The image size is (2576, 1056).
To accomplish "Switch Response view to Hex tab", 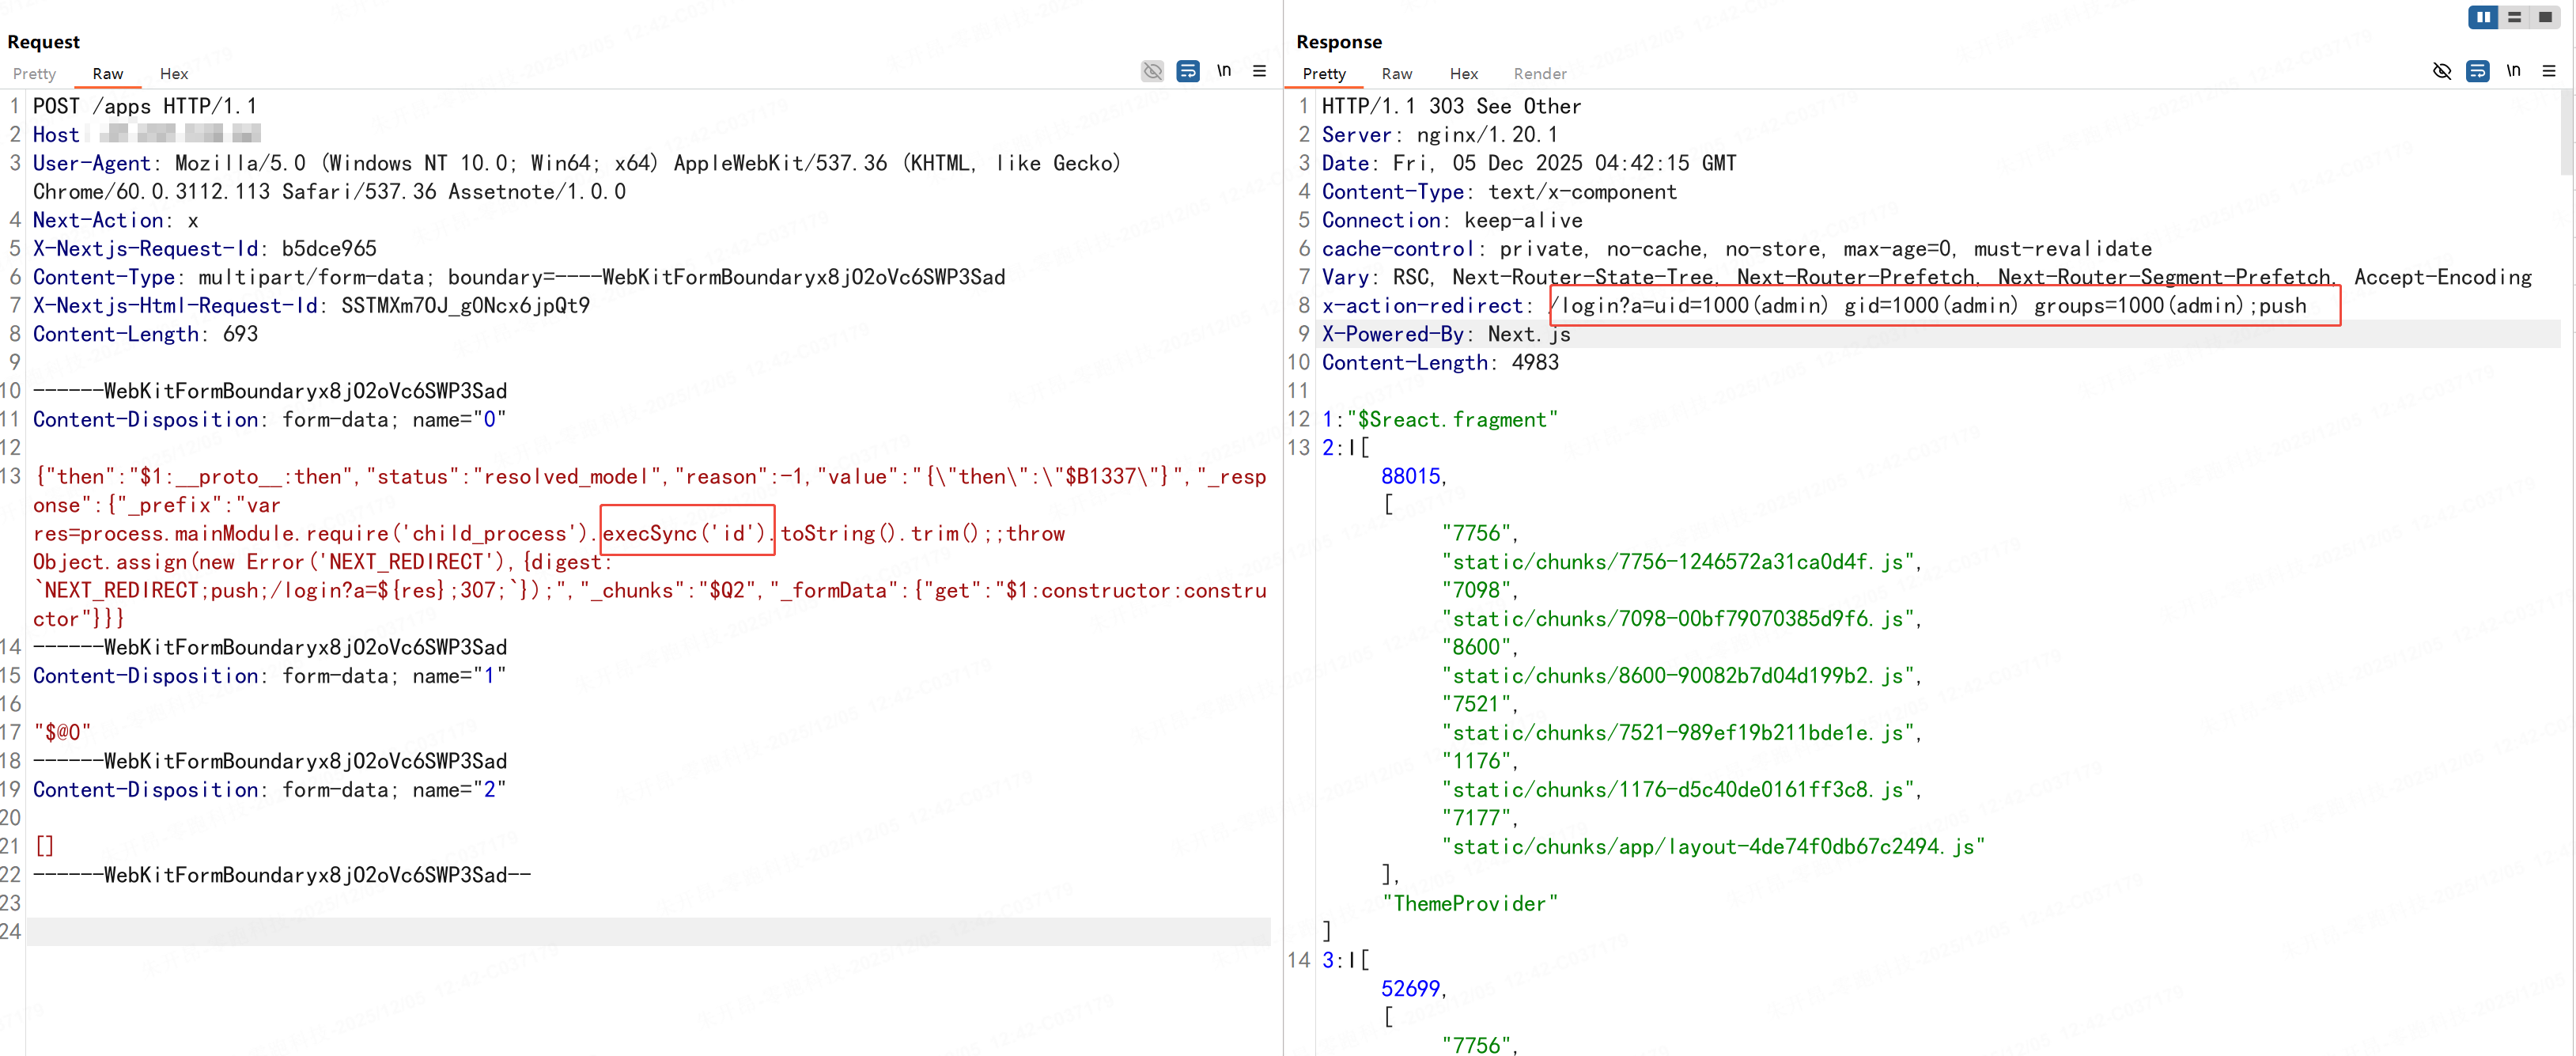I will (1463, 74).
